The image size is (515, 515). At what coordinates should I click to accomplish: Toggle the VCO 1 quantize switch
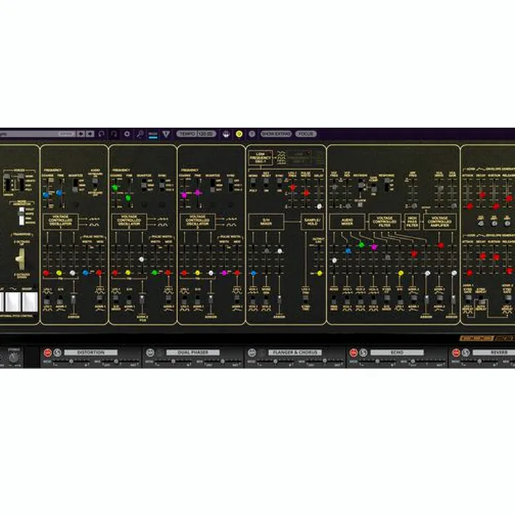pyautogui.click(x=75, y=185)
